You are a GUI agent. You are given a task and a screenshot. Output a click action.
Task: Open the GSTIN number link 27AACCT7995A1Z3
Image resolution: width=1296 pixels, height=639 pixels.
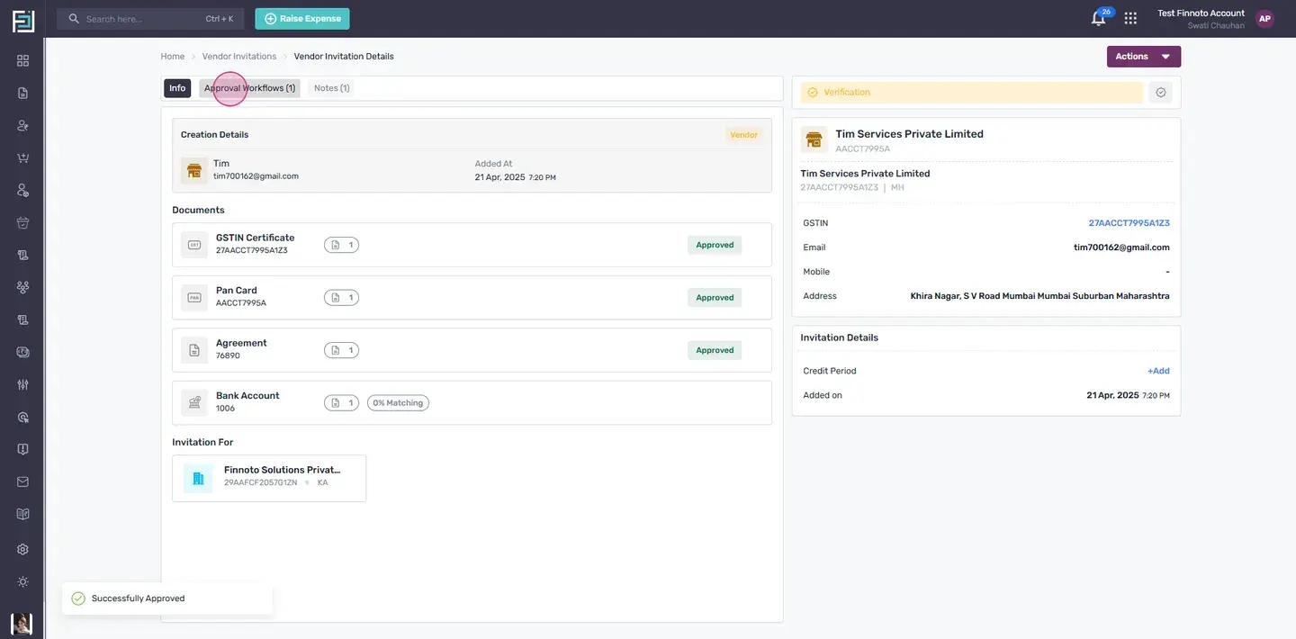(x=1129, y=223)
